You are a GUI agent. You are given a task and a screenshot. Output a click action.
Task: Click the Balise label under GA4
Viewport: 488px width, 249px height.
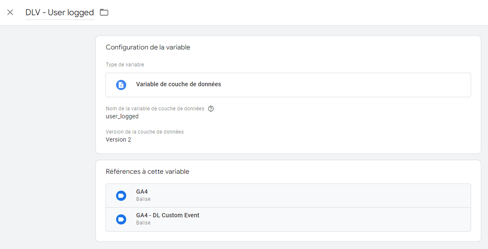tap(143, 199)
